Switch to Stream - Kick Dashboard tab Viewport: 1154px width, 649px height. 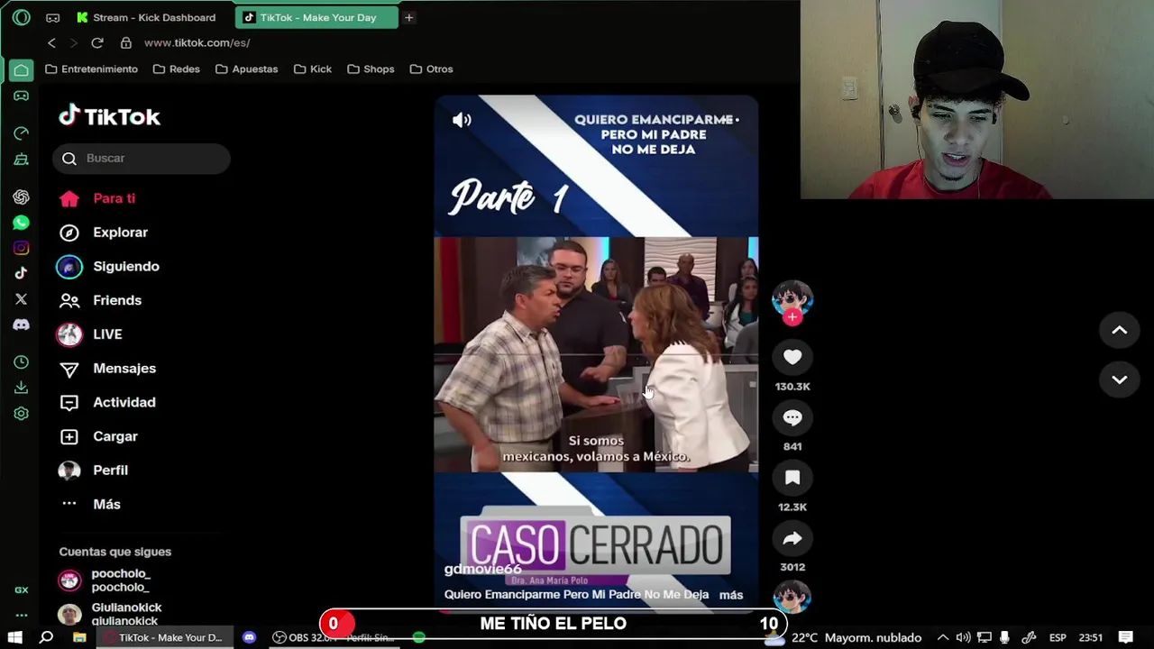click(x=146, y=17)
